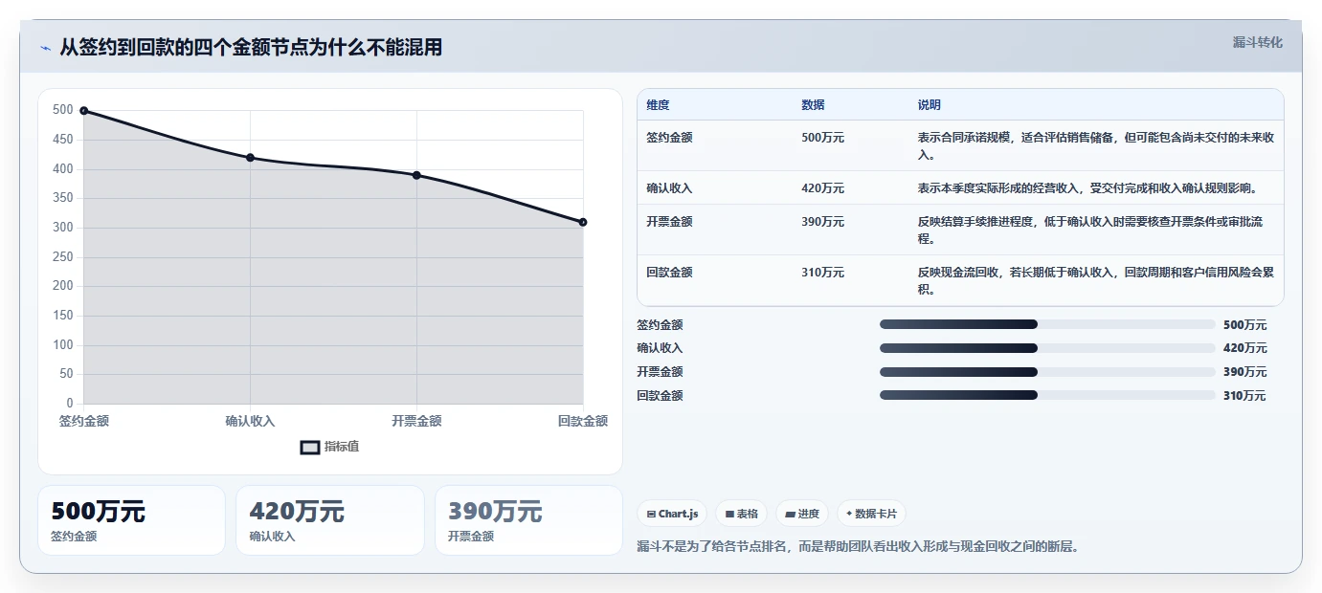
Task: Click the 开票金额 cell in the table
Action: coord(669,222)
